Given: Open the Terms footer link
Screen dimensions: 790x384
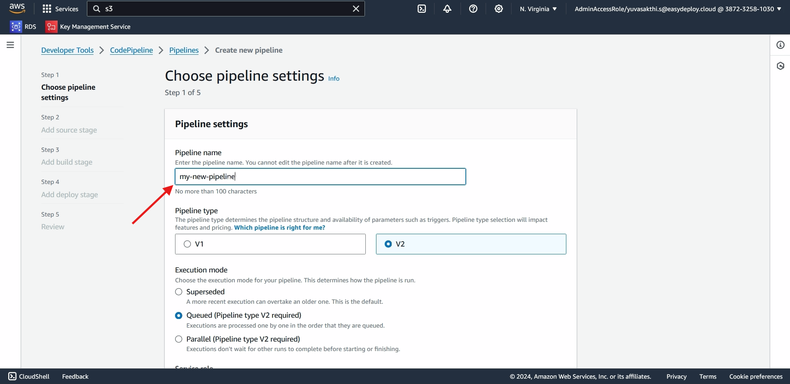Looking at the screenshot, I should [708, 377].
